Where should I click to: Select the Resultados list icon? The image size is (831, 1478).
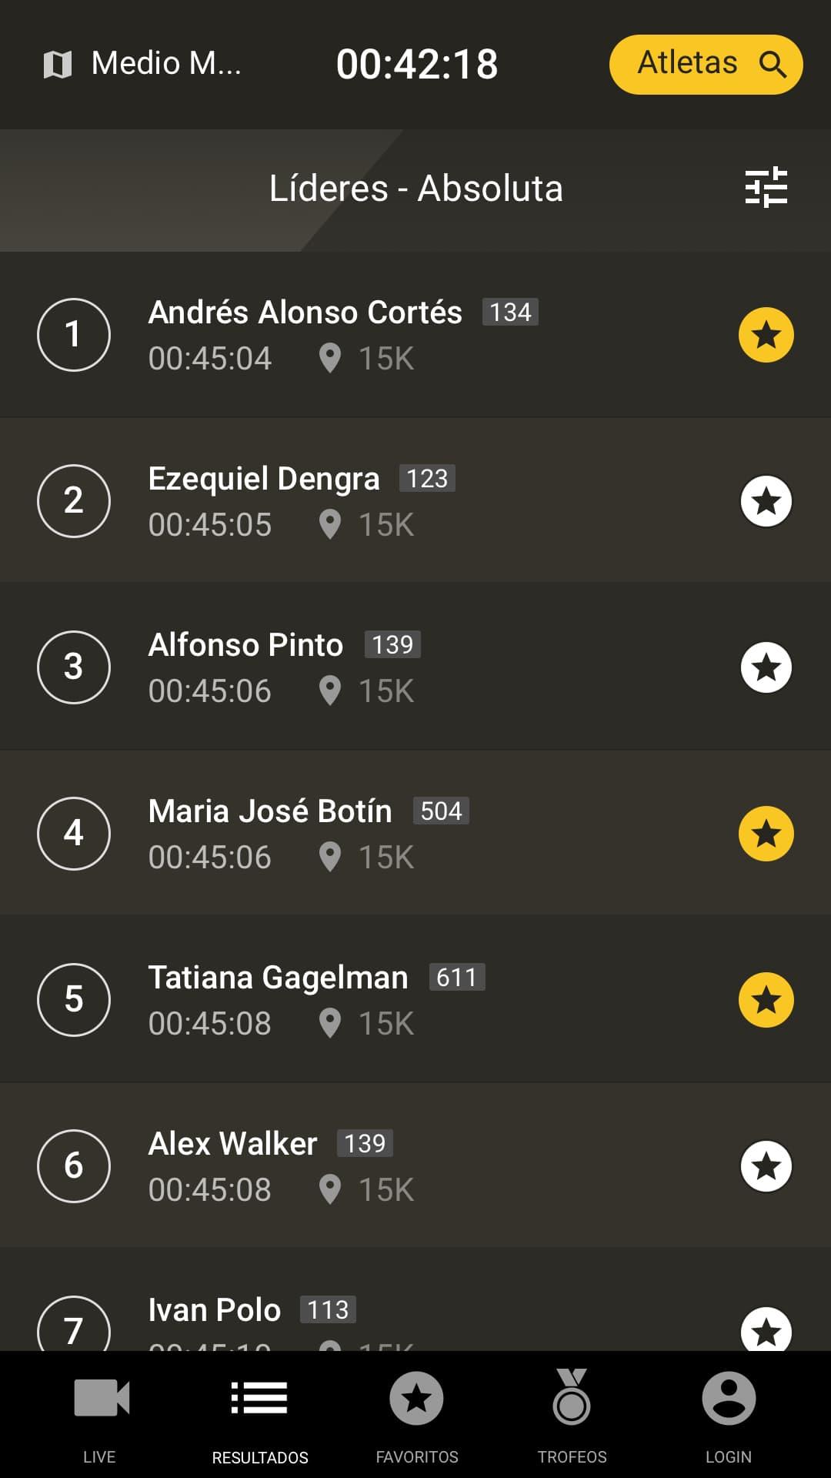pyautogui.click(x=259, y=1398)
